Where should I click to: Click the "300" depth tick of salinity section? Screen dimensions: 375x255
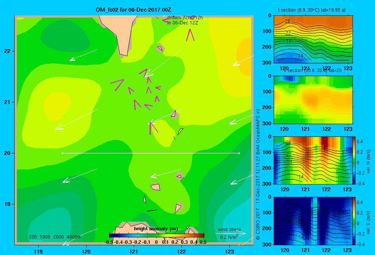click(266, 123)
